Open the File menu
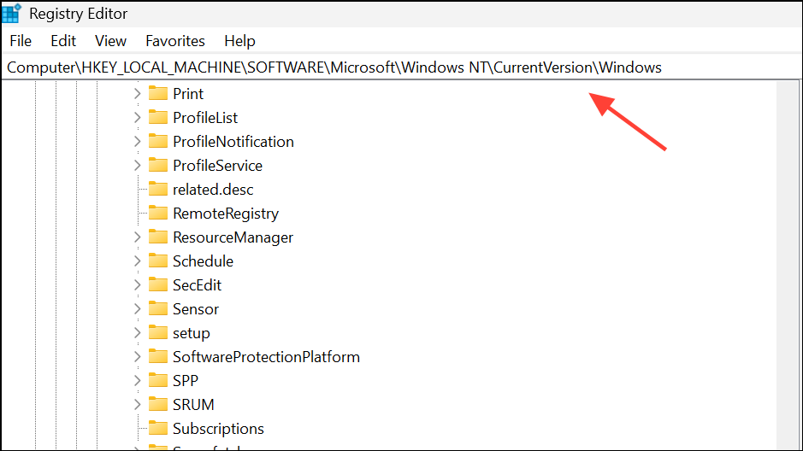Screen dimensions: 803x451 pos(21,41)
